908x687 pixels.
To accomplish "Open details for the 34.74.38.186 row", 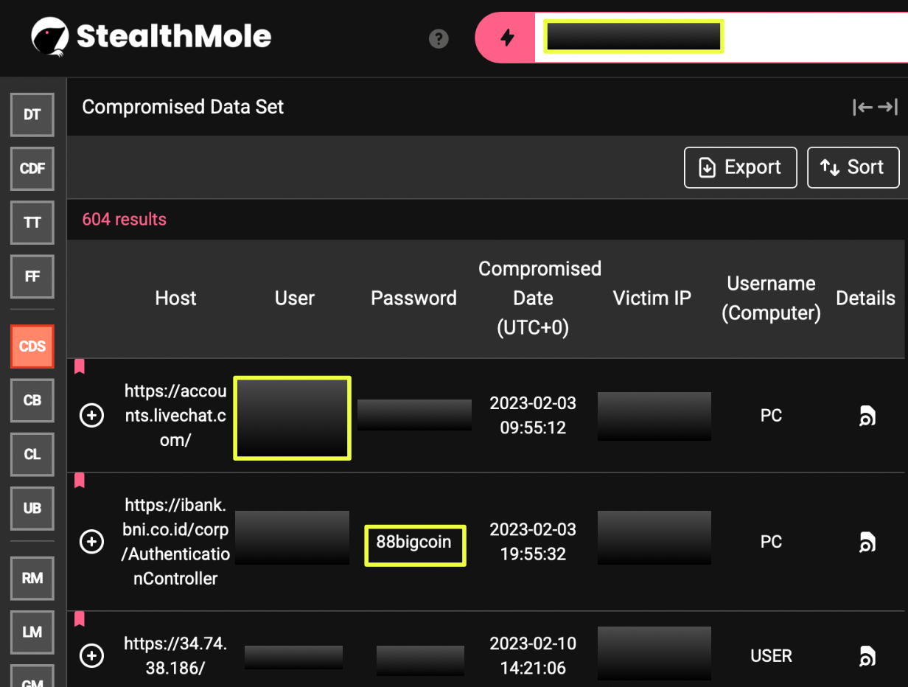I will coord(867,655).
